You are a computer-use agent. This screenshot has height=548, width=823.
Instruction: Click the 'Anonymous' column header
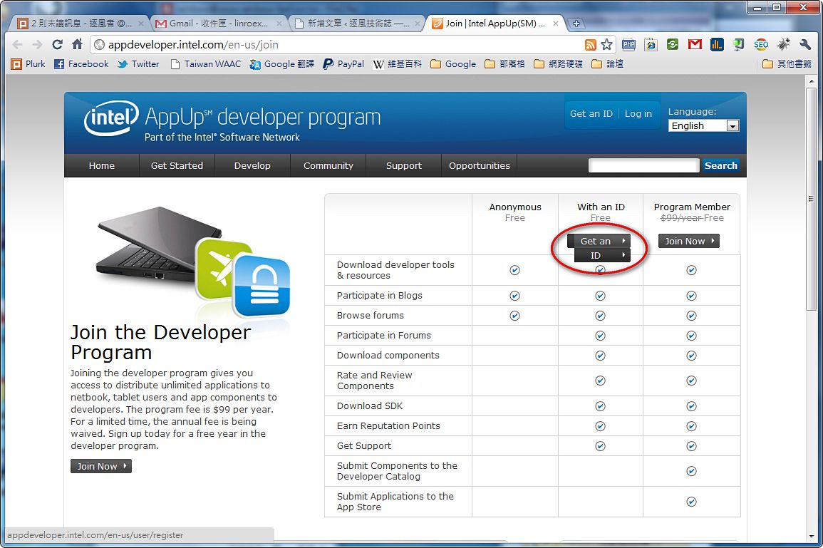[x=515, y=207]
